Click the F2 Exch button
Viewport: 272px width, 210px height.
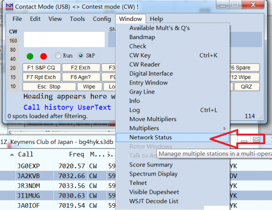81,68
